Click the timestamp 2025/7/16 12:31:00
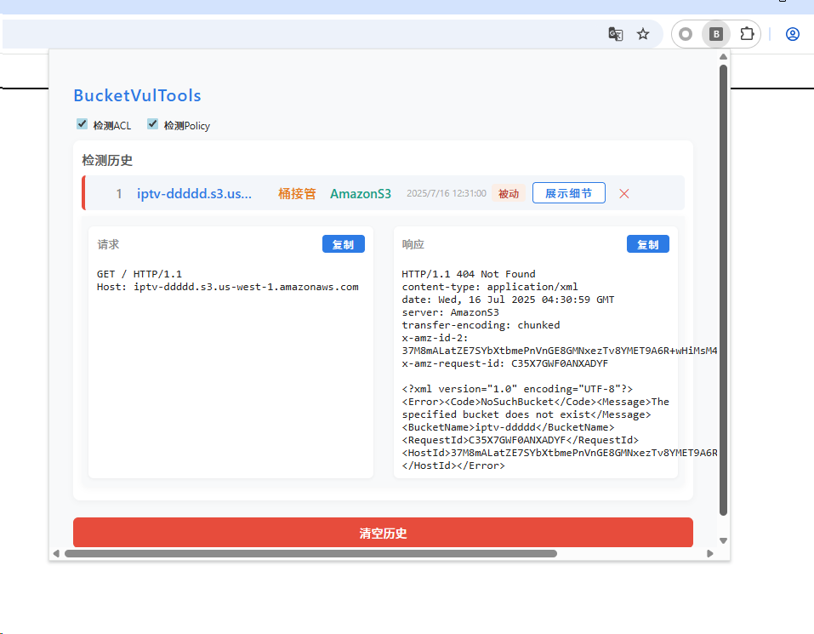 pyautogui.click(x=447, y=194)
